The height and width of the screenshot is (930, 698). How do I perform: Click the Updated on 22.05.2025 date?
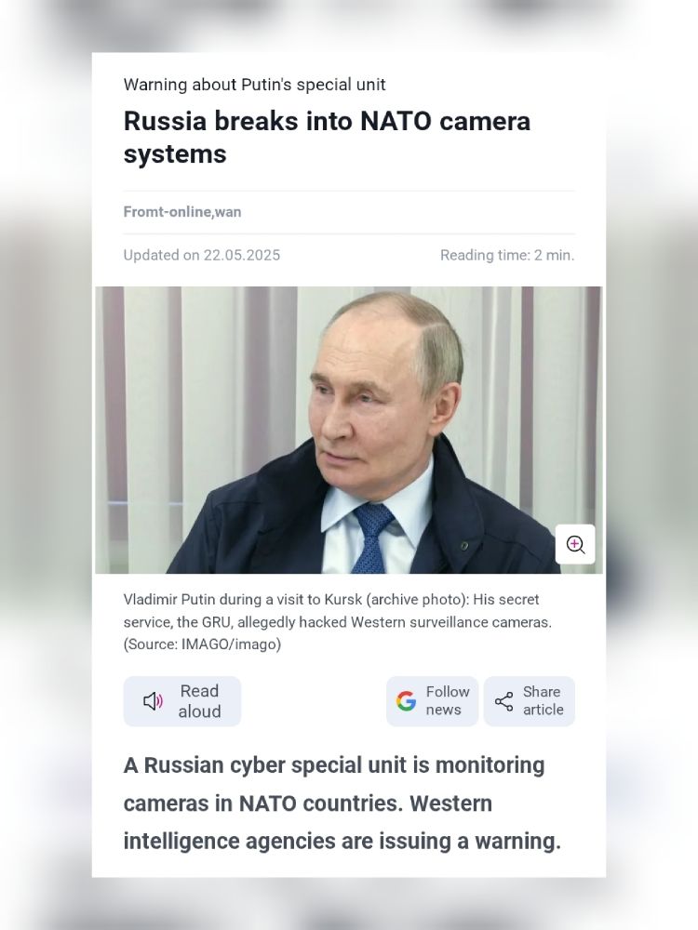[x=202, y=255]
